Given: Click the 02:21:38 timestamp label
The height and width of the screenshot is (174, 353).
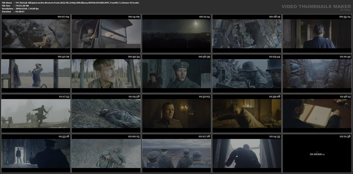Looking at the screenshot, I should (x=344, y=137).
